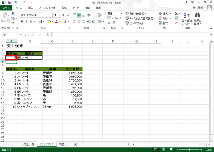Click the vertical scrollbar down arrow
The width and height of the screenshot is (214, 152).
(x=212, y=140)
